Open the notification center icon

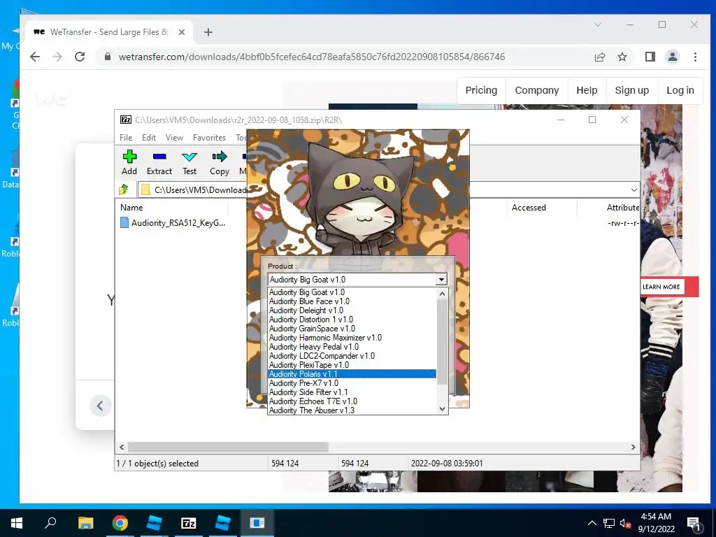pyautogui.click(x=694, y=523)
